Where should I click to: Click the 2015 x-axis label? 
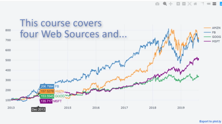68,108
